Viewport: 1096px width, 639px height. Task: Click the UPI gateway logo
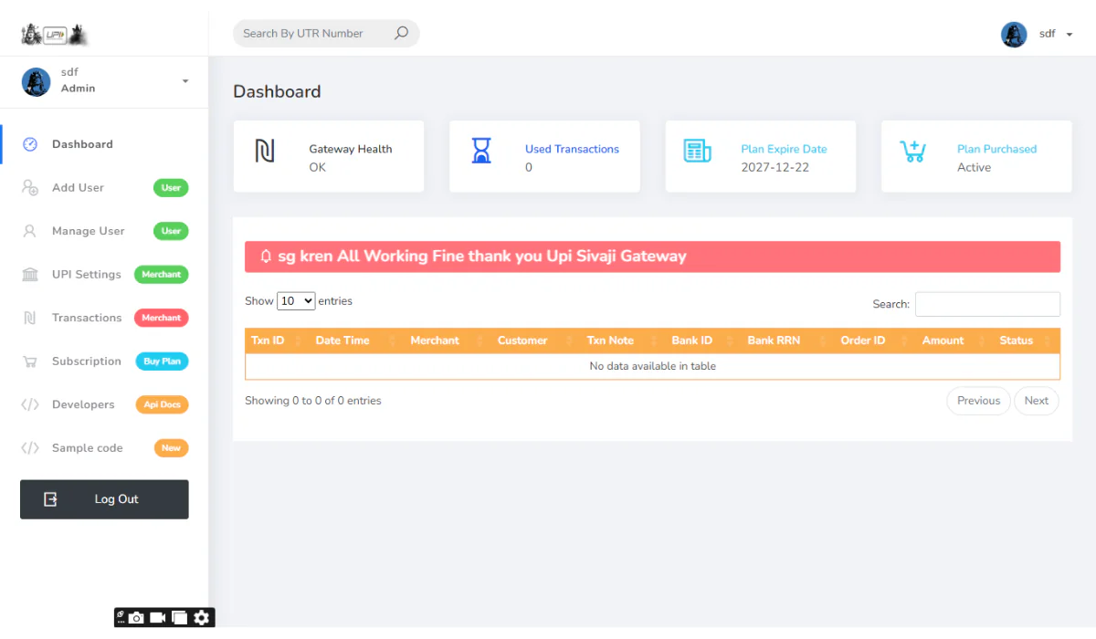pyautogui.click(x=55, y=35)
